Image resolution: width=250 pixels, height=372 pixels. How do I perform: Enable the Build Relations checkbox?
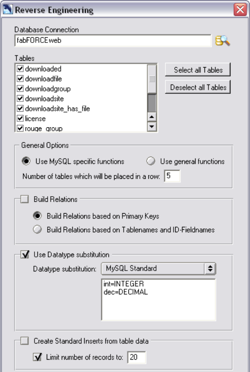tap(25, 199)
